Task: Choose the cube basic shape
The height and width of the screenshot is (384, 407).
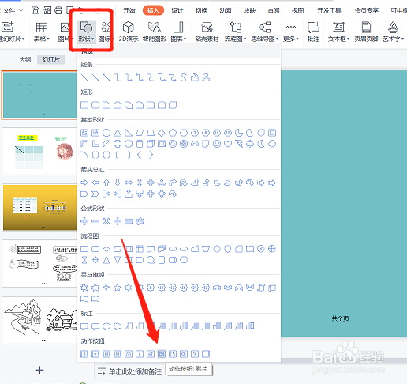Action: coord(151,144)
